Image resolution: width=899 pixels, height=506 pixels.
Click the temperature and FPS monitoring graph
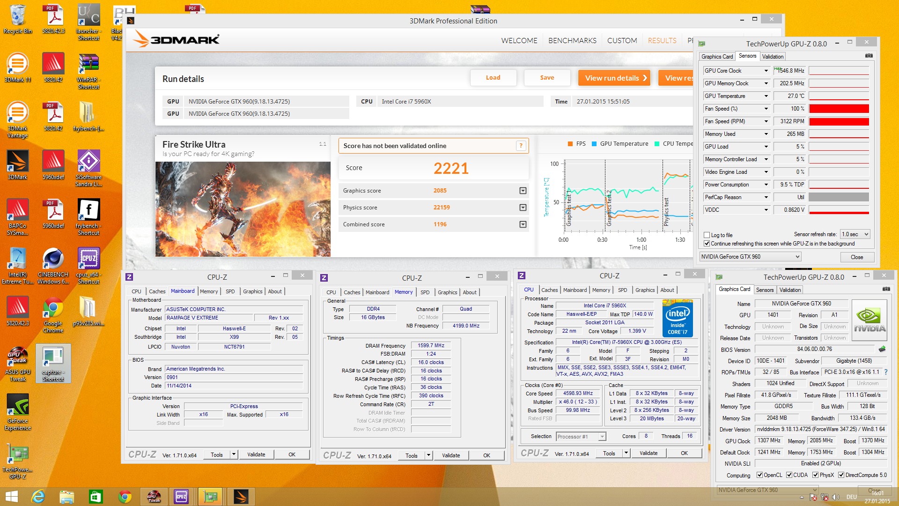[627, 196]
